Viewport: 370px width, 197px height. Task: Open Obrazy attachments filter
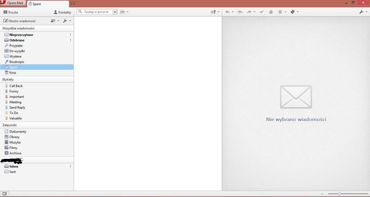37,137
